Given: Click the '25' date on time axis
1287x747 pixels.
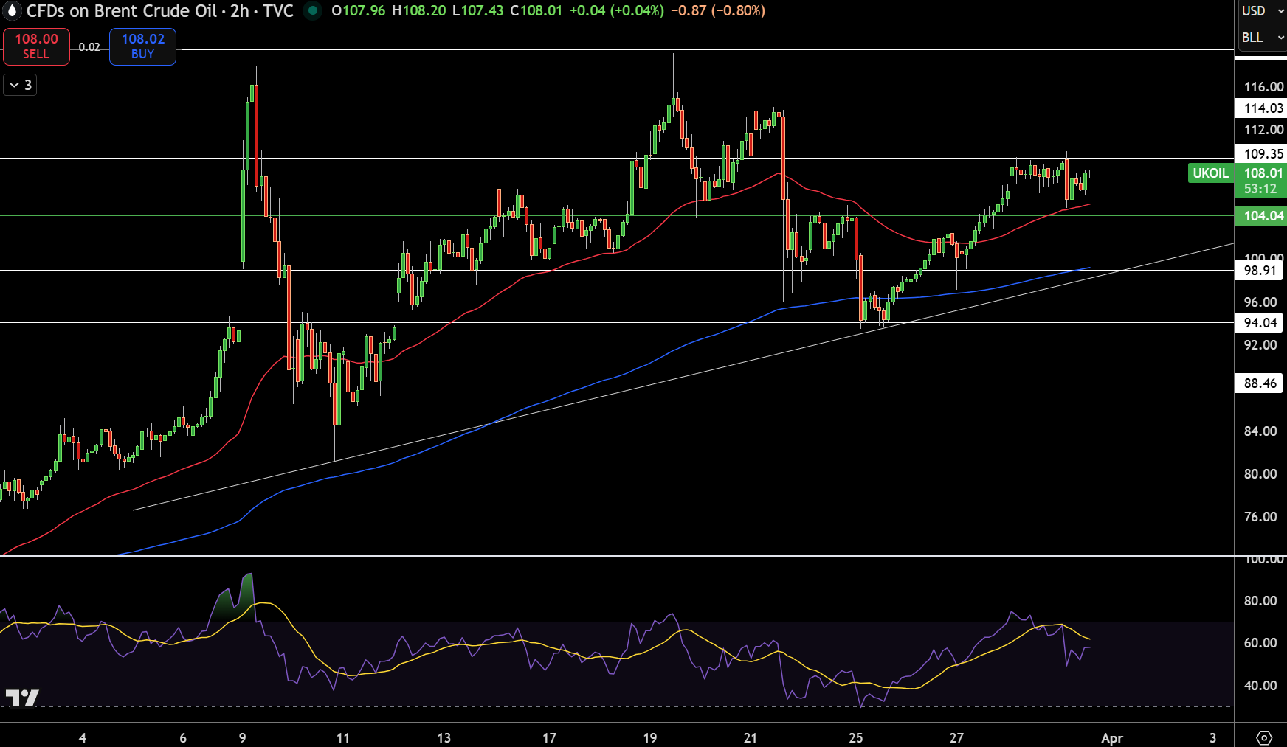Looking at the screenshot, I should 856,738.
